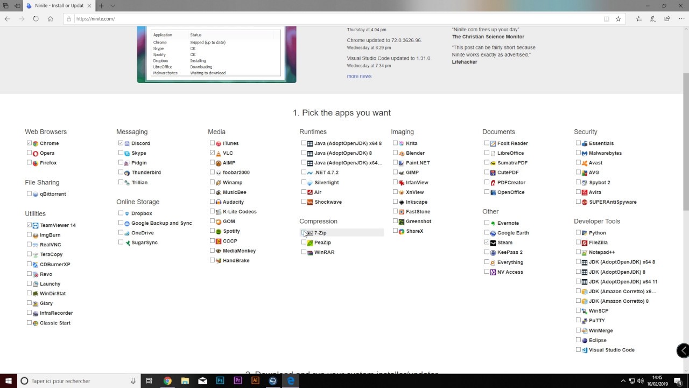Click the Visual Studio Code icon
This screenshot has width=689, height=388.
pos(585,350)
